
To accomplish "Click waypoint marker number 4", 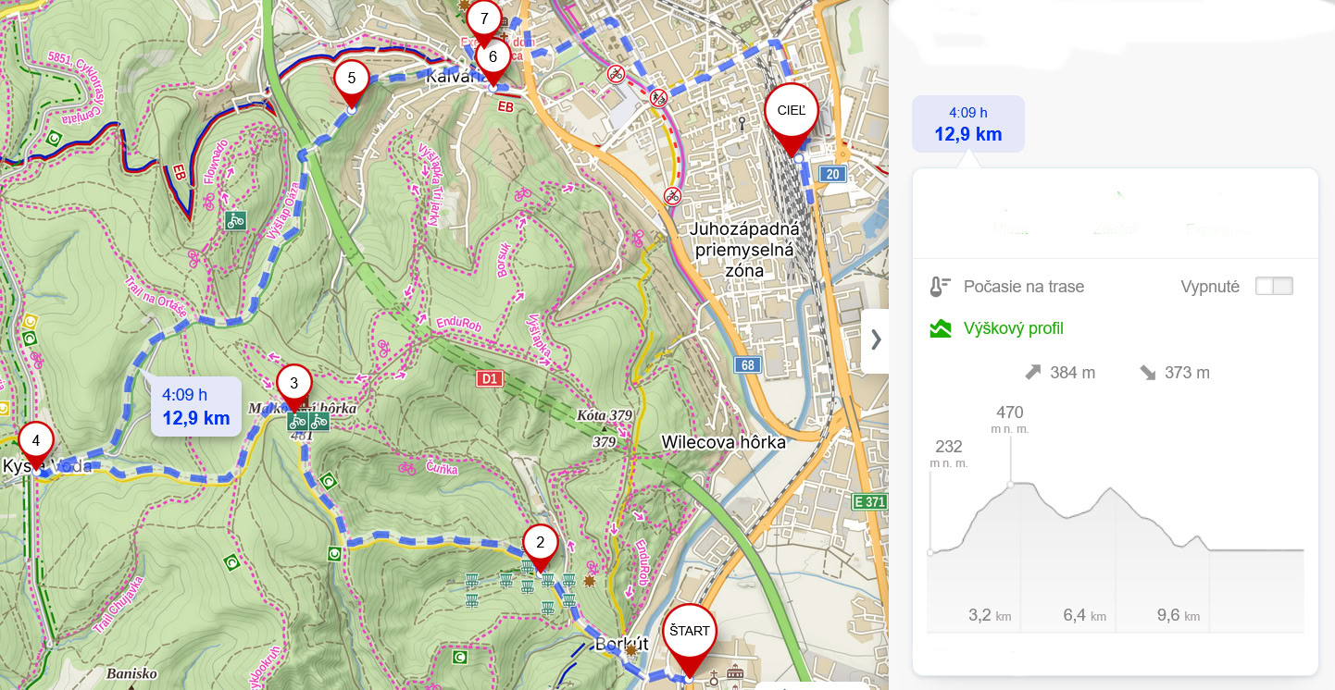I will pos(35,442).
